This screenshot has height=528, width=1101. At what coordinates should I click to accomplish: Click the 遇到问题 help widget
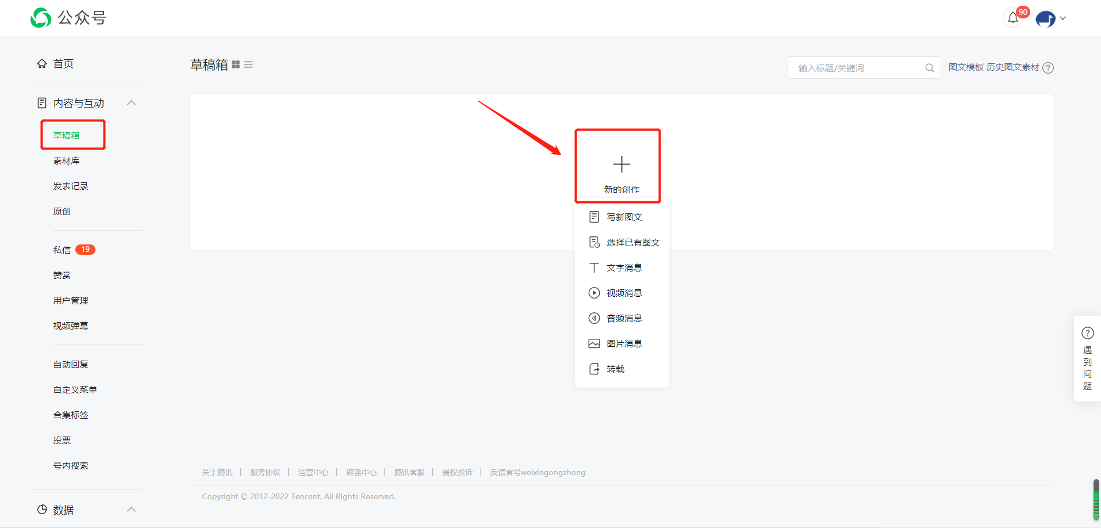point(1087,358)
